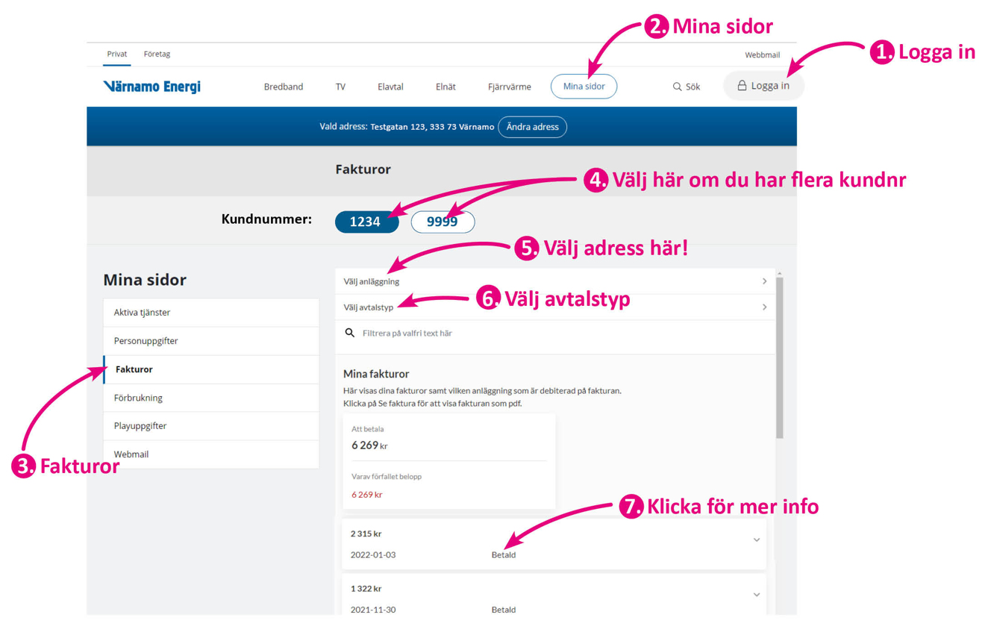Click the padlock icon in Logga in
985x638 pixels.
(x=742, y=86)
